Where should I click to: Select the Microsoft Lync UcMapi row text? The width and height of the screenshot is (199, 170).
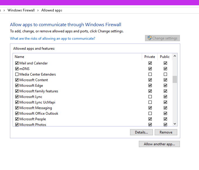(37, 102)
